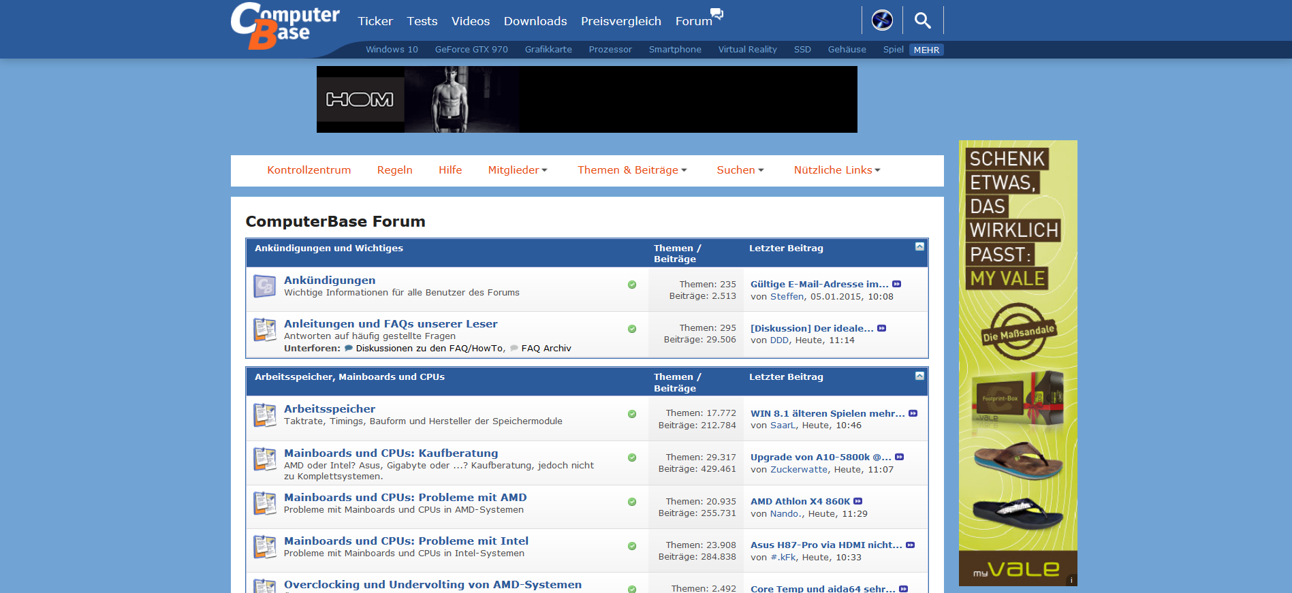This screenshot has height=593, width=1292.
Task: Click the ad info icon on myVALE banner
Action: coord(1071,581)
